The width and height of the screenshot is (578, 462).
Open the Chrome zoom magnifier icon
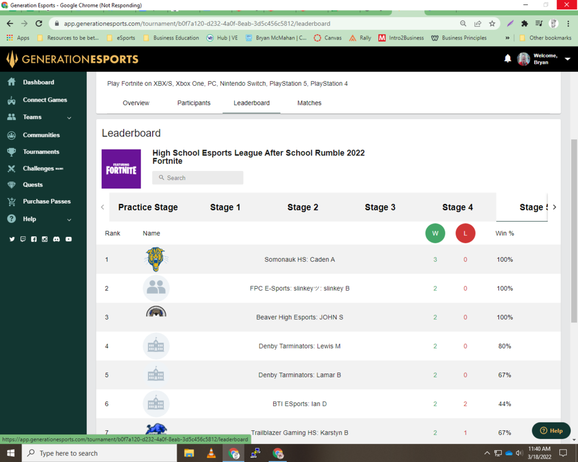tap(463, 24)
